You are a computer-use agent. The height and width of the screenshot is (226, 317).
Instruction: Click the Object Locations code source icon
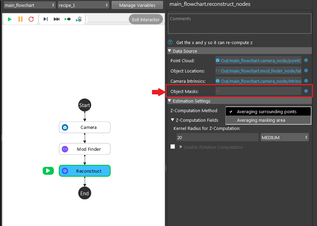[218, 71]
